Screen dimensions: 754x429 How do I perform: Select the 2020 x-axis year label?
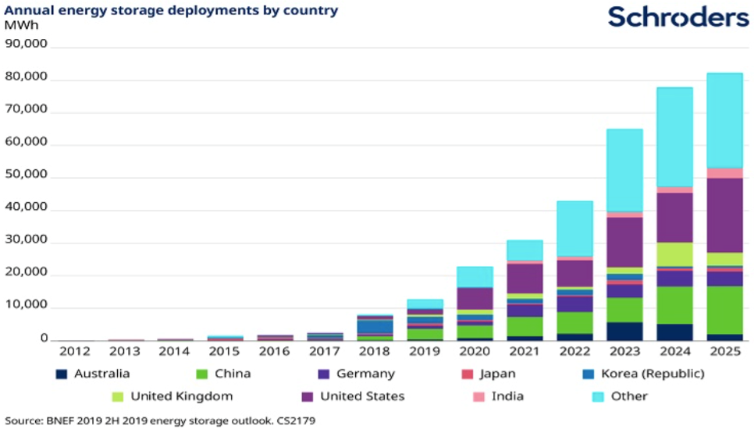tap(475, 352)
